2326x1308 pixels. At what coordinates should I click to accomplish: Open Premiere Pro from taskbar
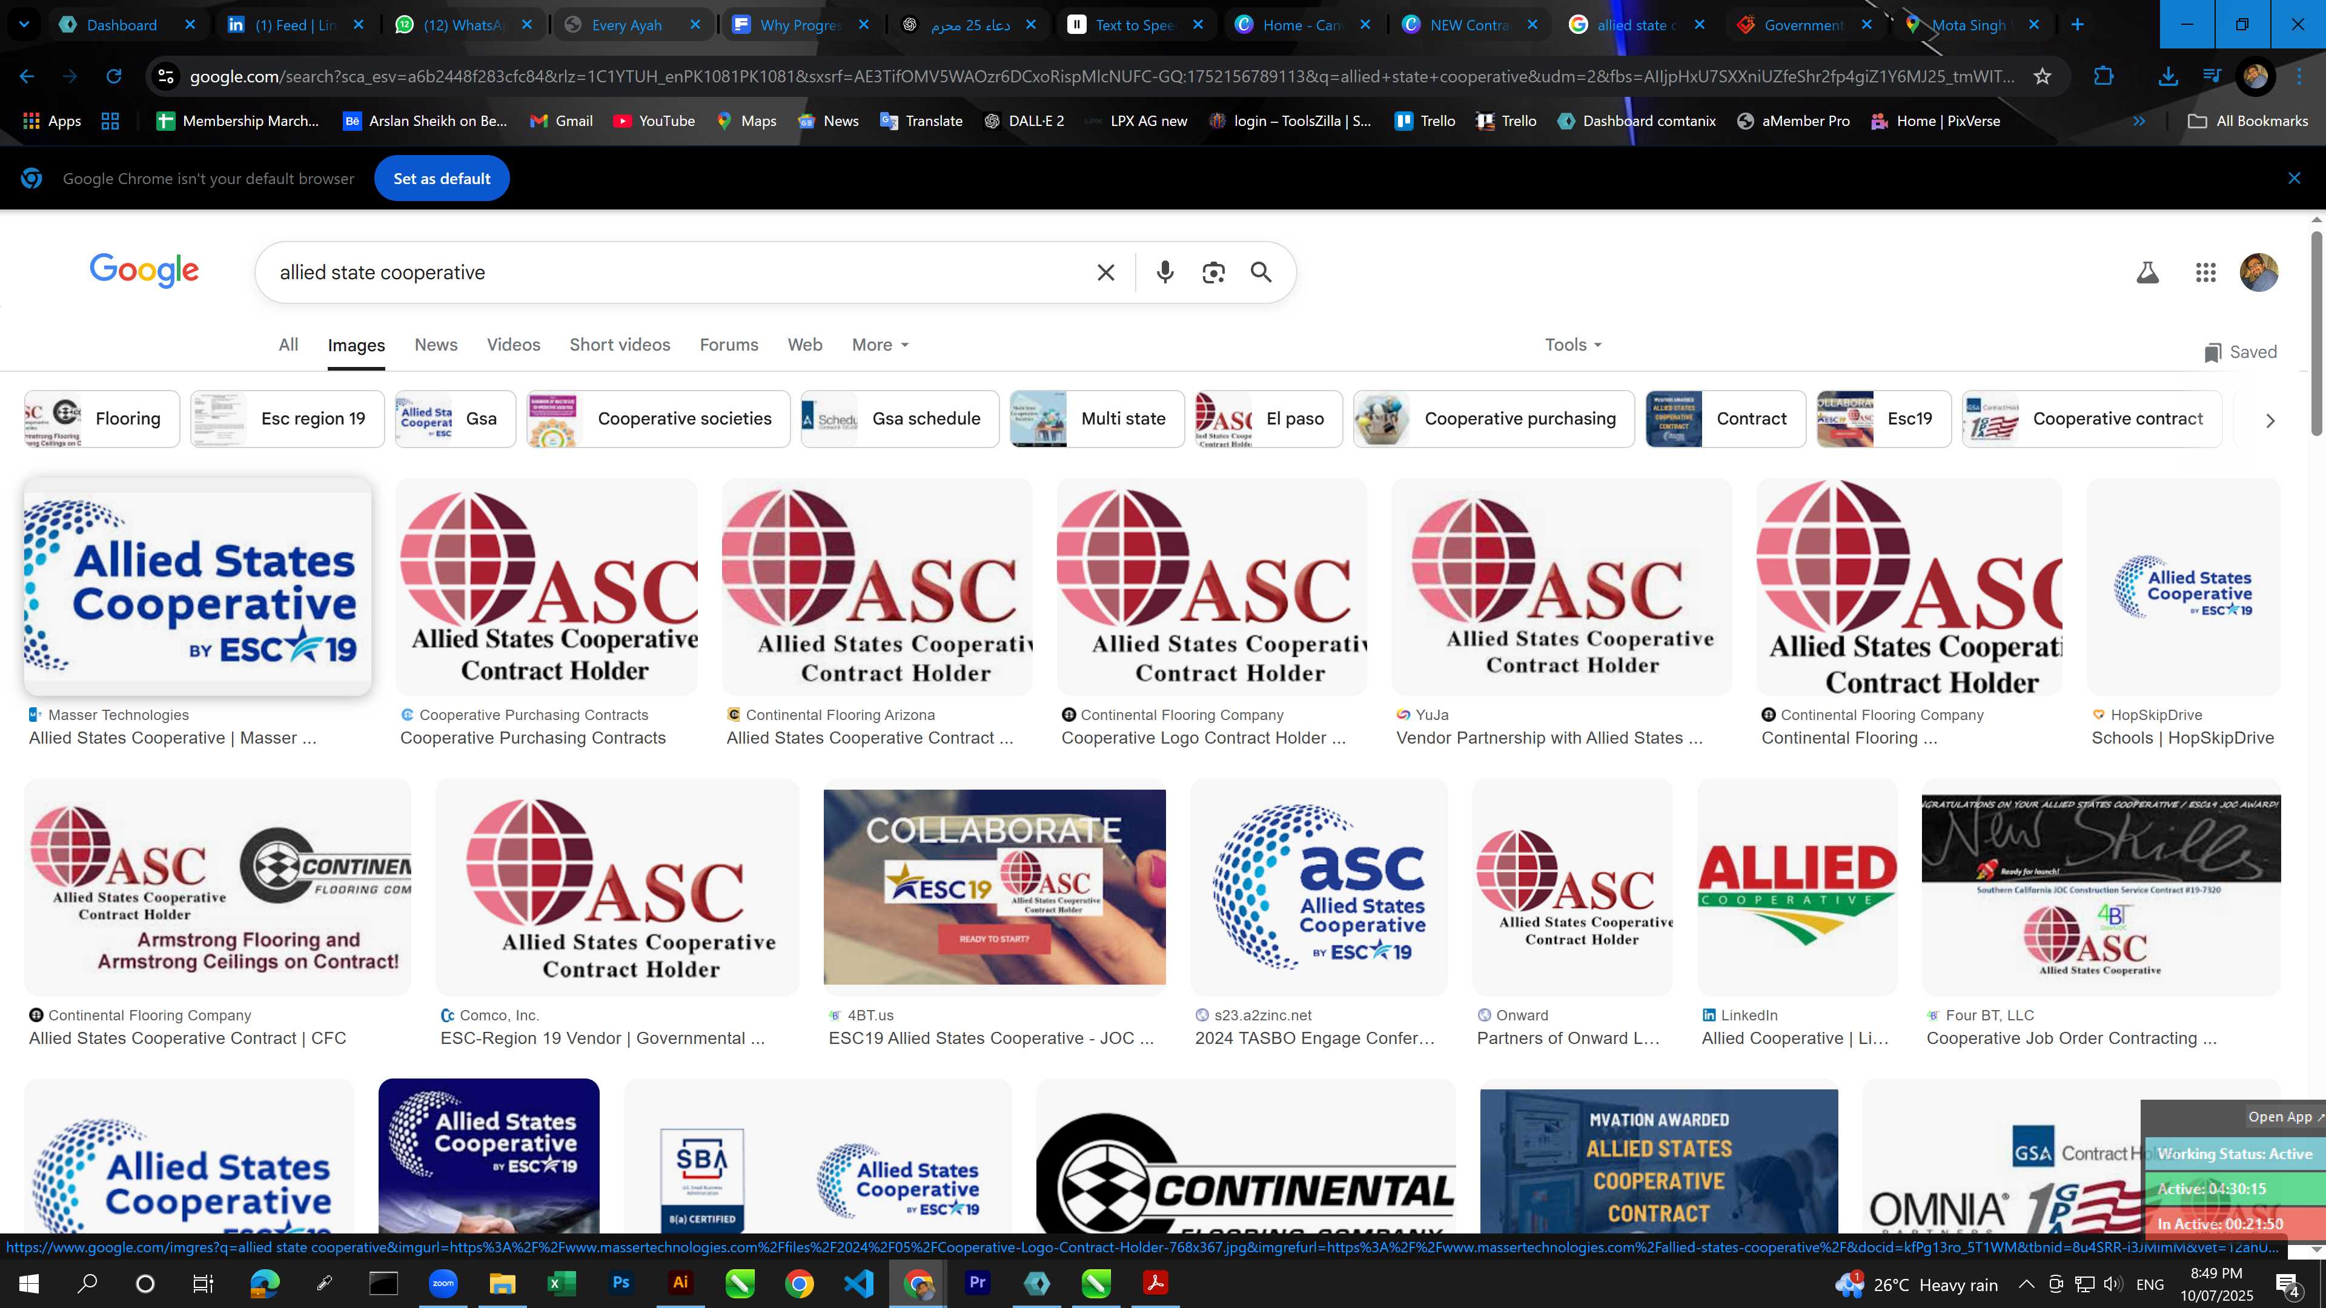[977, 1283]
